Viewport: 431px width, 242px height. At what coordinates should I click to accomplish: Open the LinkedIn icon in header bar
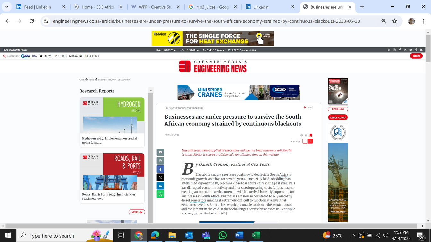tap(405, 50)
